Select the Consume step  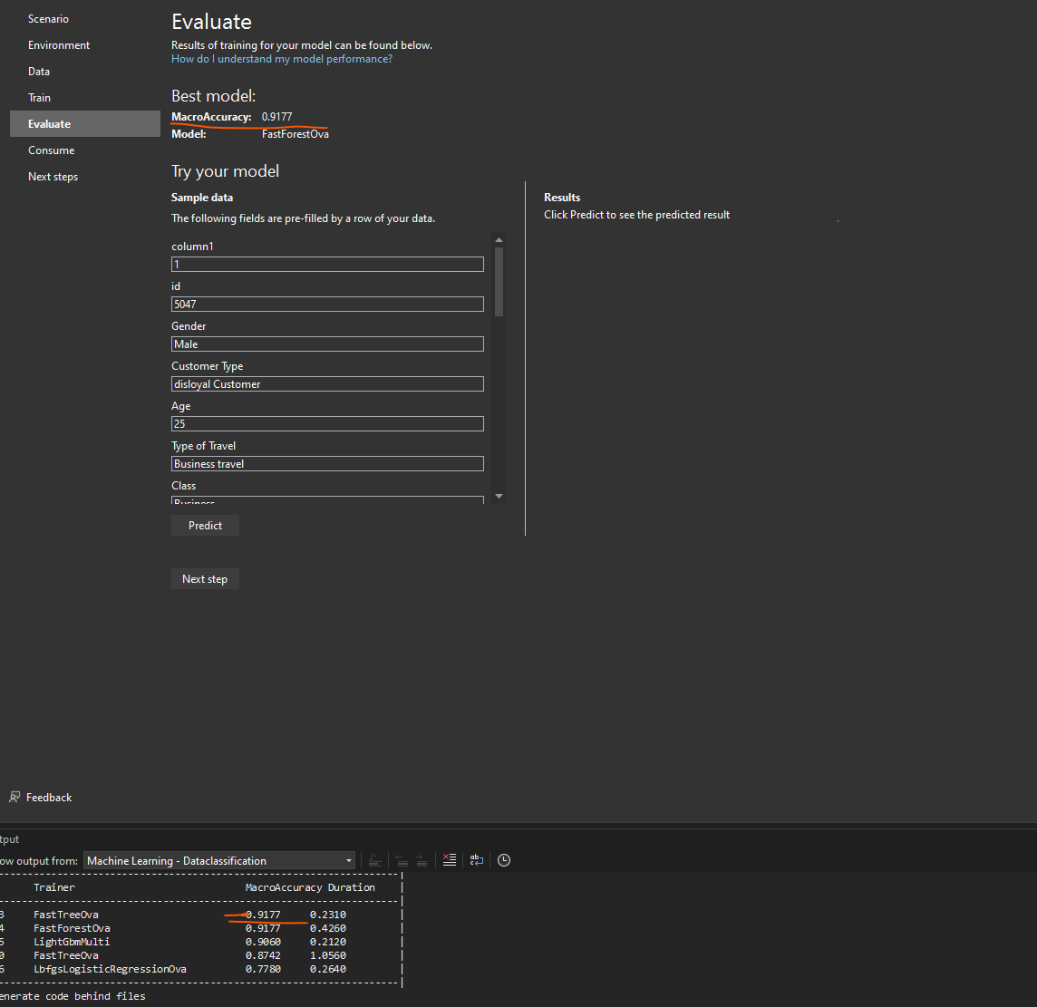(x=51, y=150)
